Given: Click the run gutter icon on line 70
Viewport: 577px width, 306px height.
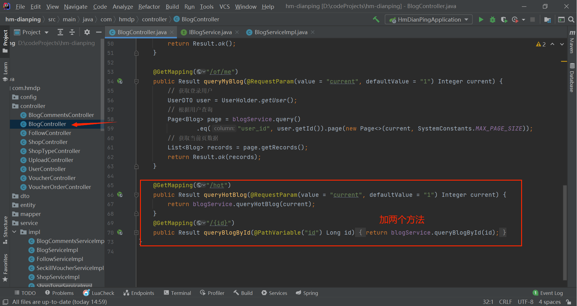Looking at the screenshot, I should click(x=120, y=232).
